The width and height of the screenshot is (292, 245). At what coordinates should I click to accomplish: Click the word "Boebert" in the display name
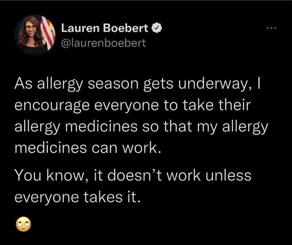click(x=125, y=28)
